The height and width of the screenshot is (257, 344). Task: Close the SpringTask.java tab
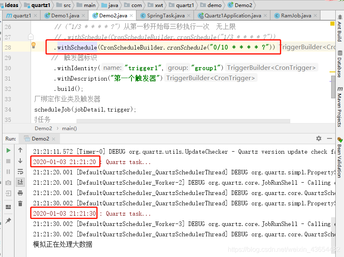189,16
